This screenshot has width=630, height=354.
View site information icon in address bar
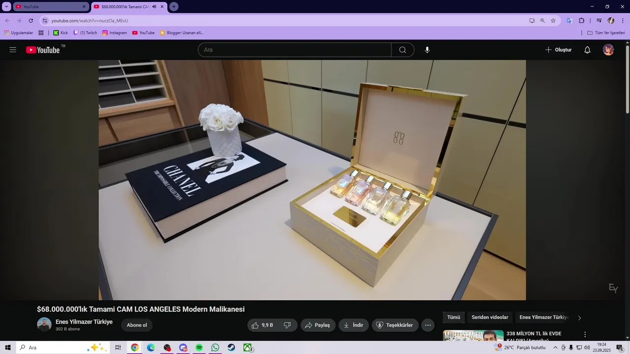45,21
